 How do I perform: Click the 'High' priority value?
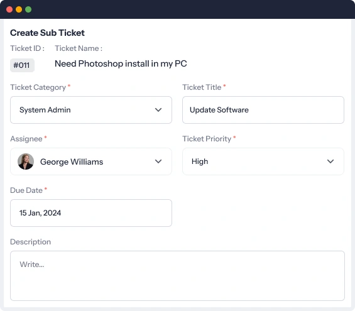200,161
